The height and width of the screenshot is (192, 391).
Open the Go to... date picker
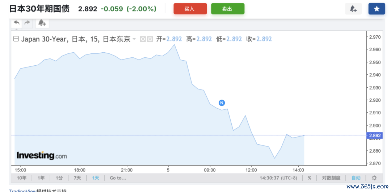[118, 178]
